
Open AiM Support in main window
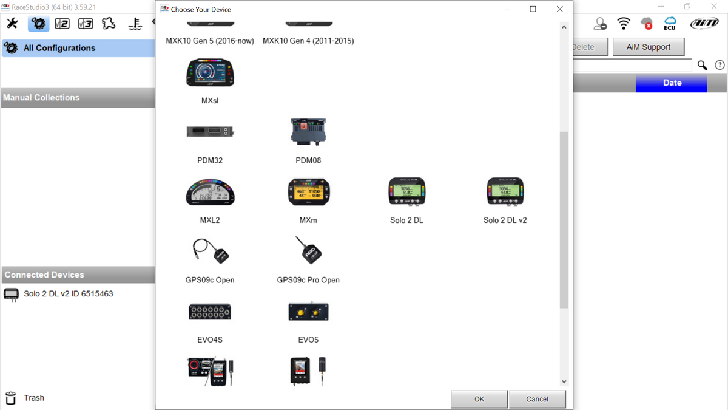click(x=649, y=47)
